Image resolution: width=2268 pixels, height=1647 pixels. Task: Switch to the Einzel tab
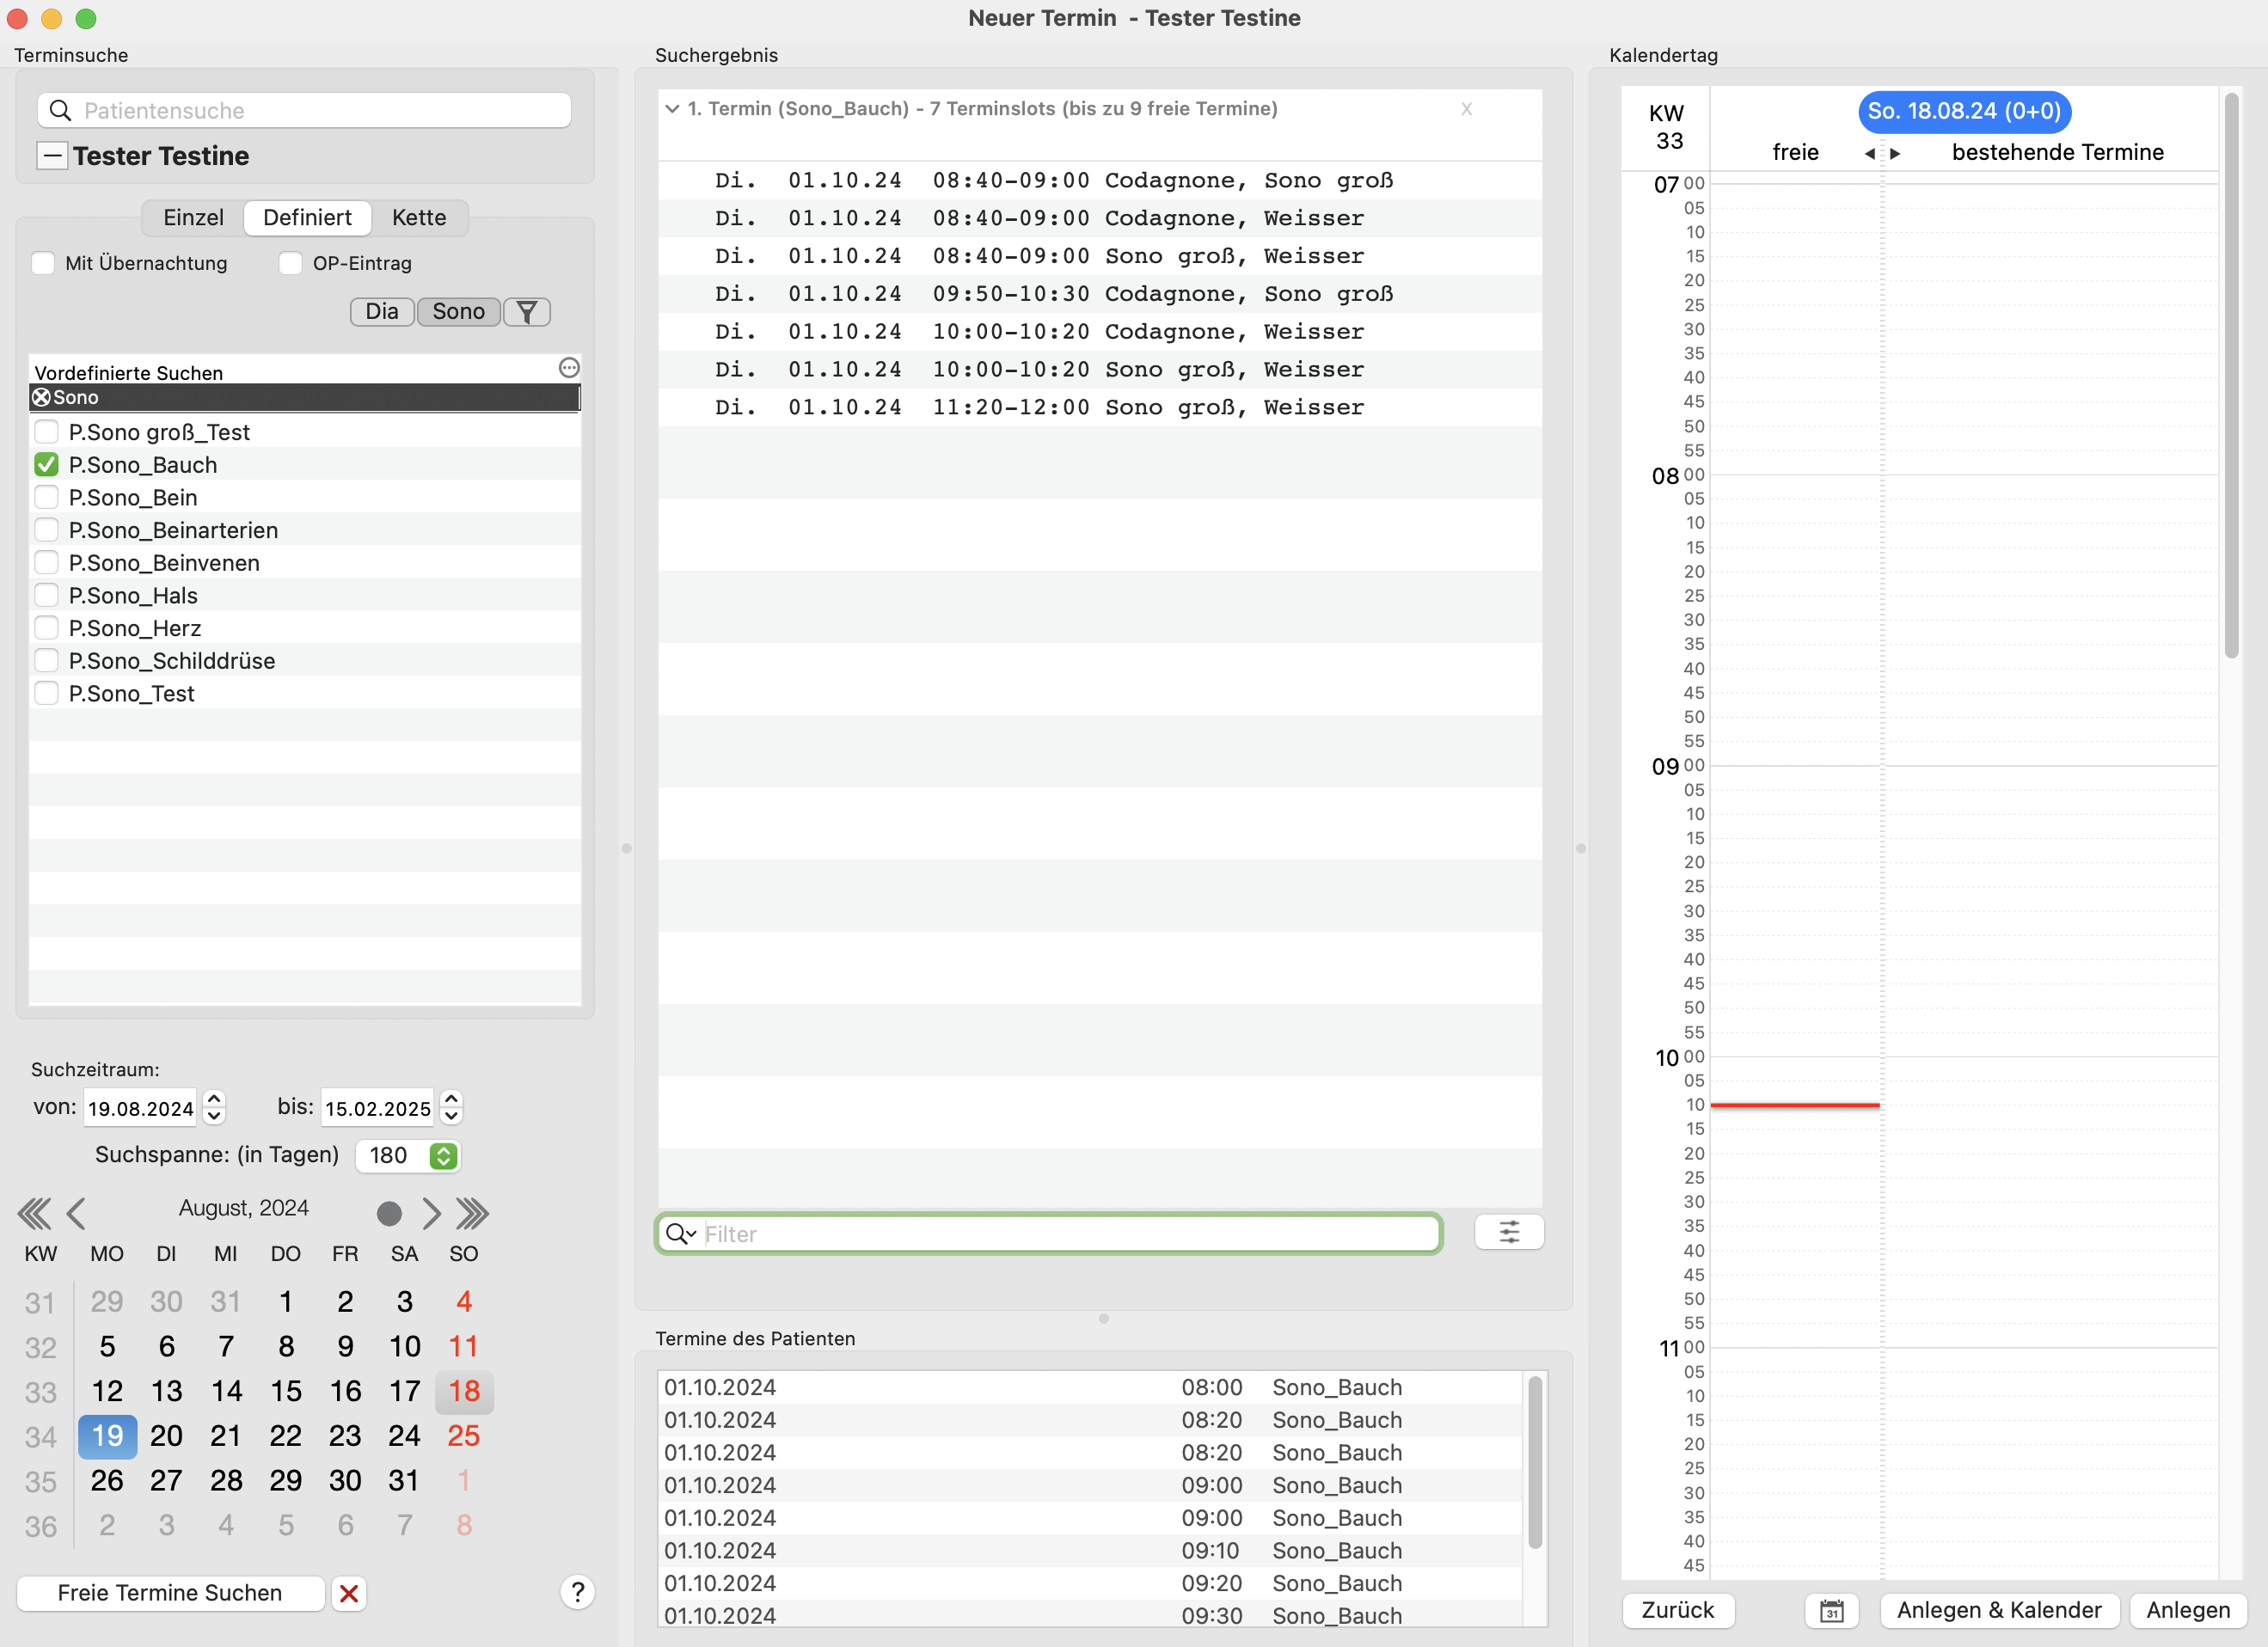point(193,217)
